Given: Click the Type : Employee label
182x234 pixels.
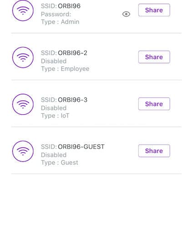Looking at the screenshot, I should tap(65, 69).
